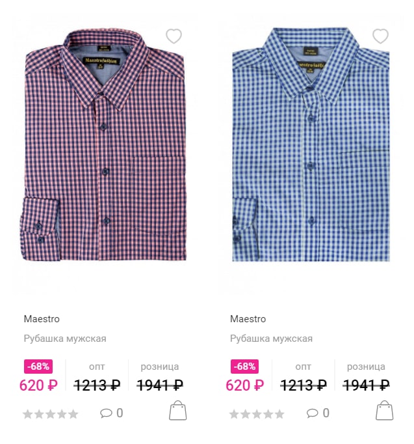Screen dimensions: 414x444
Task: Add the pink checkered shirt to favorites
Action: pos(174,36)
